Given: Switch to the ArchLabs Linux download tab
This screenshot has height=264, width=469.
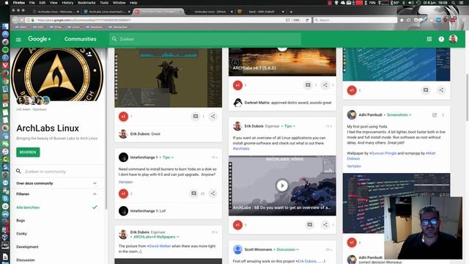Looking at the screenshot, I should 107,12.
